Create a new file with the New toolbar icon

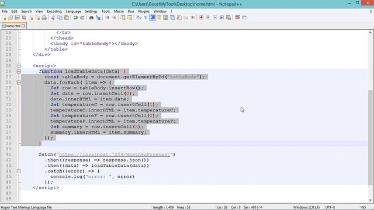pyautogui.click(x=4, y=17)
